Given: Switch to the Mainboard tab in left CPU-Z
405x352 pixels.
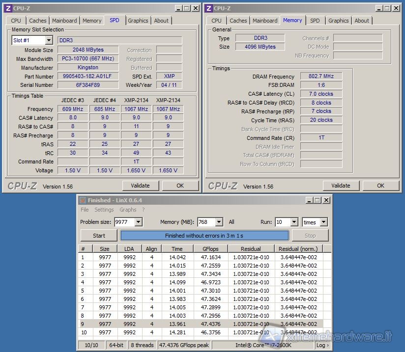Looking at the screenshot, I should pos(64,21).
